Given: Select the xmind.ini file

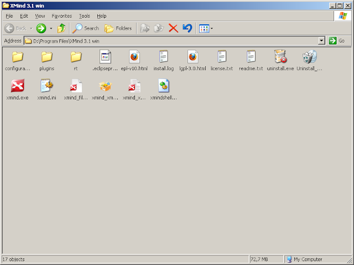Looking at the screenshot, I should pos(46,89).
